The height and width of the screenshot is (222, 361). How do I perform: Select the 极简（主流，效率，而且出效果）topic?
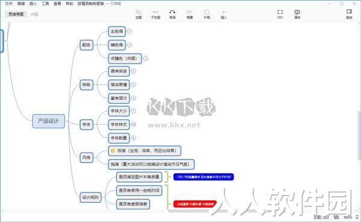click(x=144, y=151)
